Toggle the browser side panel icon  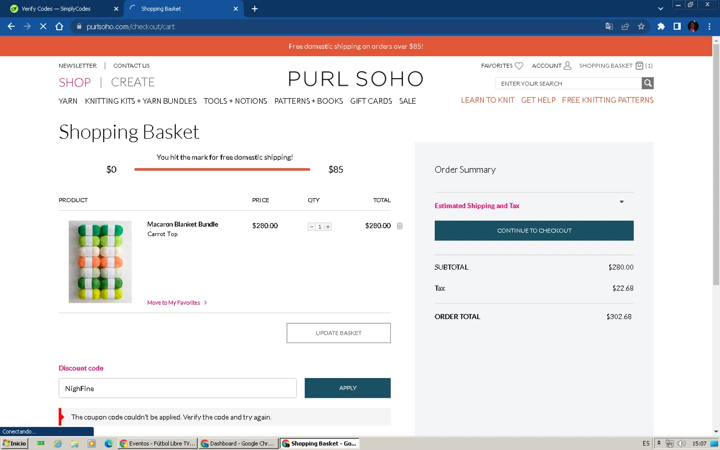pos(677,26)
